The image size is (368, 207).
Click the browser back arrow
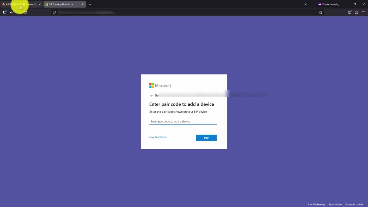pos(11,12)
